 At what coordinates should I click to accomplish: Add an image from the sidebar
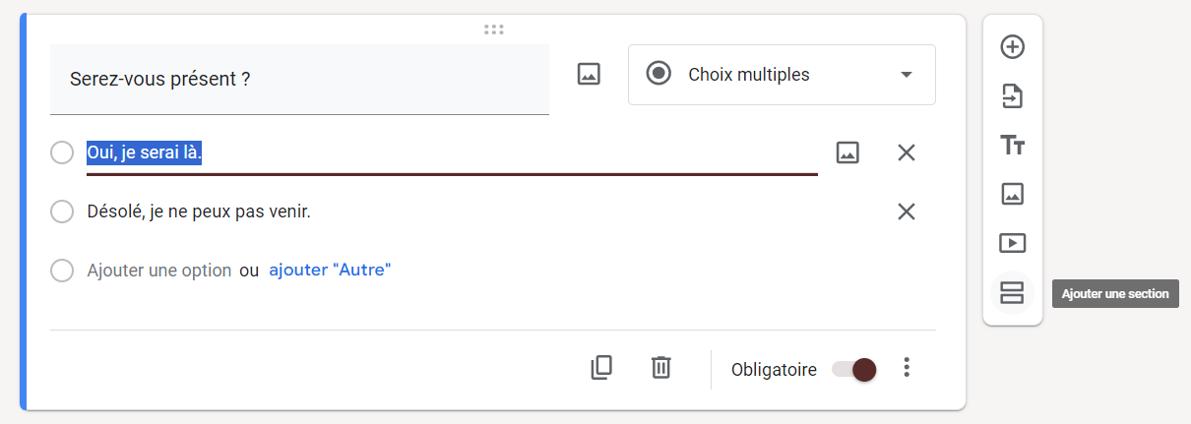(1012, 194)
